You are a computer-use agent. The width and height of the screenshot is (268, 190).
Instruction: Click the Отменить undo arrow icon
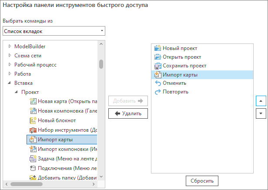[157, 83]
